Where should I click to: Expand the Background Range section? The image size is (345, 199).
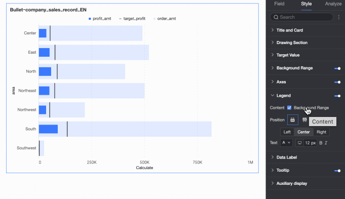273,68
